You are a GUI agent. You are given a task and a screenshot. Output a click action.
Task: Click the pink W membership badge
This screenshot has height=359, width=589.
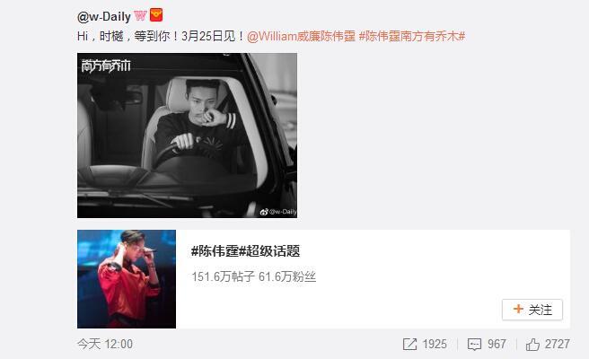(x=140, y=16)
